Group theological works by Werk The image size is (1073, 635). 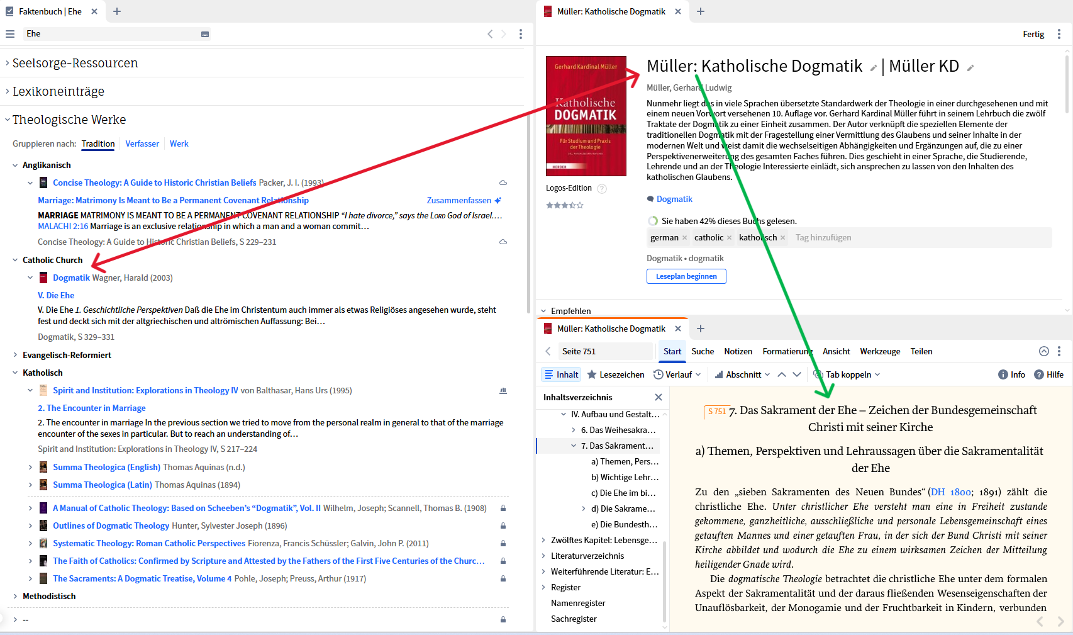179,143
